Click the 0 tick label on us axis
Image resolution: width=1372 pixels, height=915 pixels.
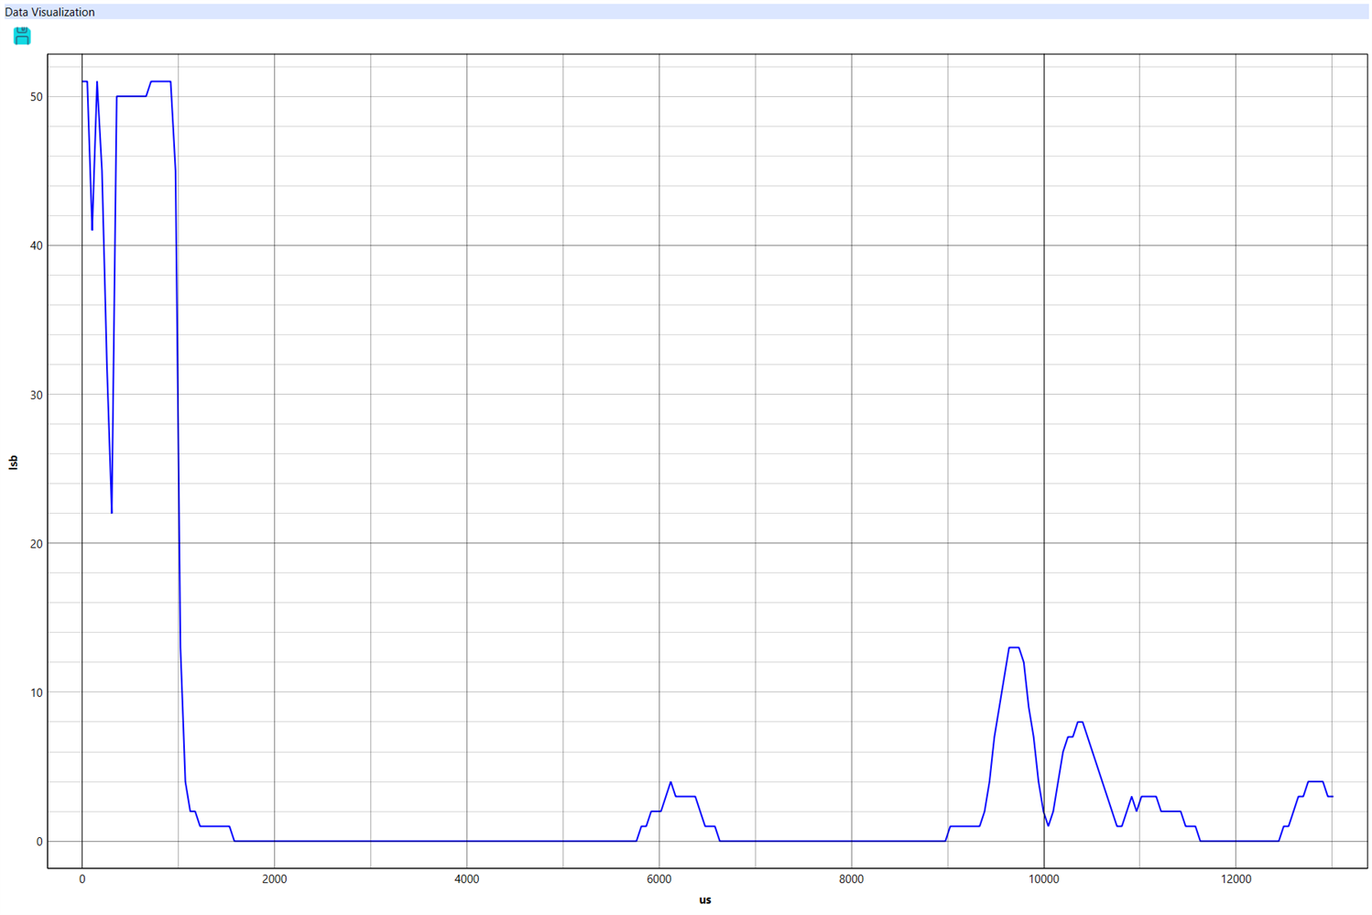(82, 879)
